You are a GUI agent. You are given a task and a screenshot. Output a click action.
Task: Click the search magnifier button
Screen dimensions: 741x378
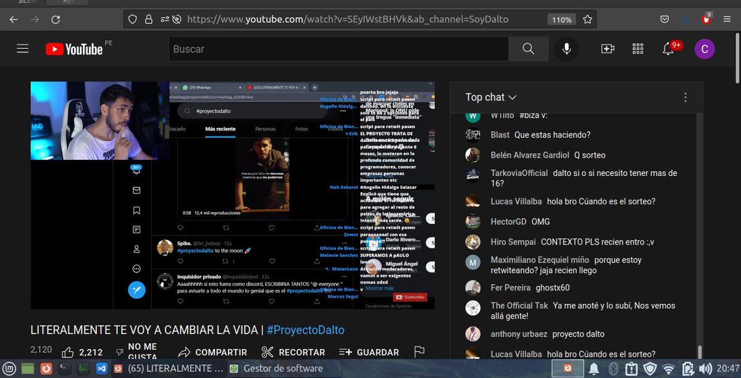click(x=528, y=49)
